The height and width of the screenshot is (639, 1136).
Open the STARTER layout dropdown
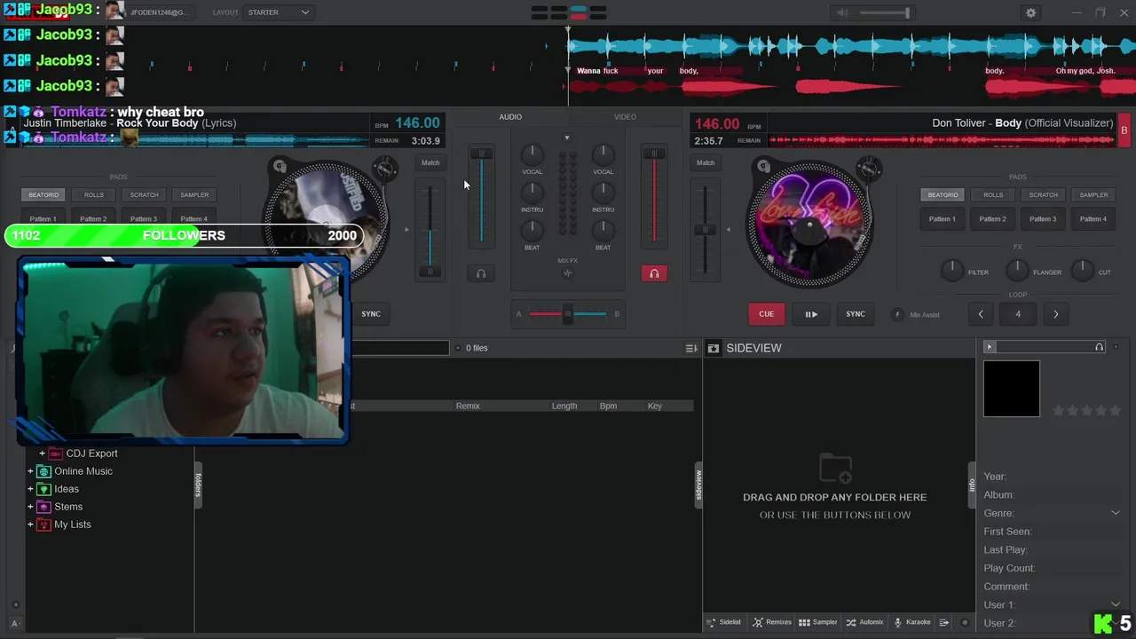pos(279,12)
